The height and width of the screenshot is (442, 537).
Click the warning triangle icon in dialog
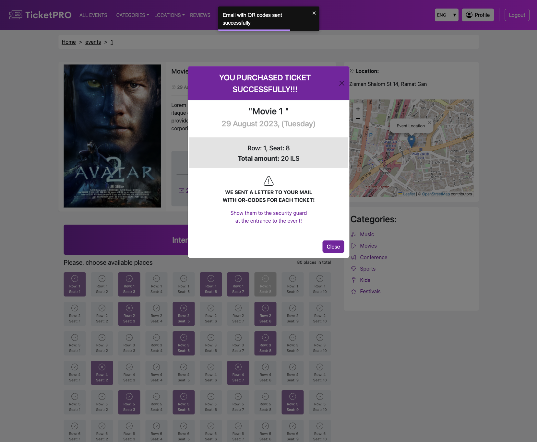point(268,181)
